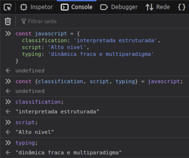Click the Console prompt icon in tab
This screenshot has width=189, height=158.
[x=65, y=7]
